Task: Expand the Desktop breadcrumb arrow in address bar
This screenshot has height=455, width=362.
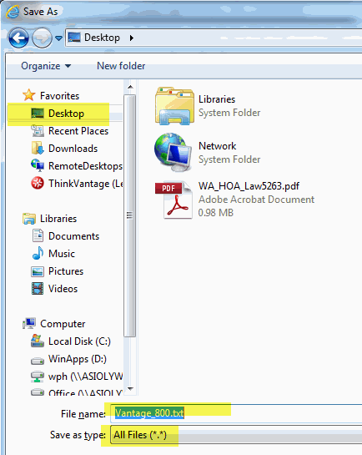Action: pyautogui.click(x=132, y=38)
